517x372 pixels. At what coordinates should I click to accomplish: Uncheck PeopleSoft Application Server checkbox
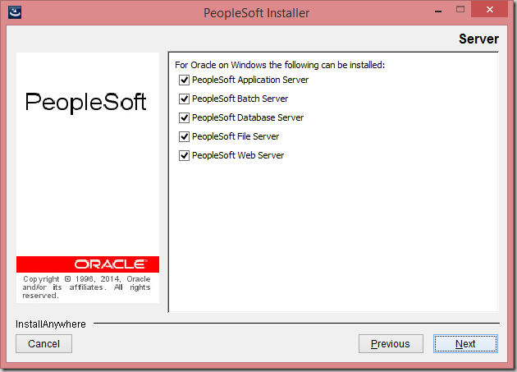184,80
